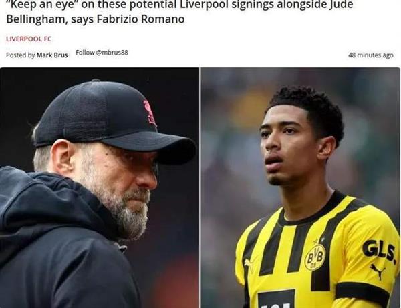Image resolution: width=401 pixels, height=308 pixels.
Task: Click the Follow @mbrus88 button
Action: click(x=102, y=53)
